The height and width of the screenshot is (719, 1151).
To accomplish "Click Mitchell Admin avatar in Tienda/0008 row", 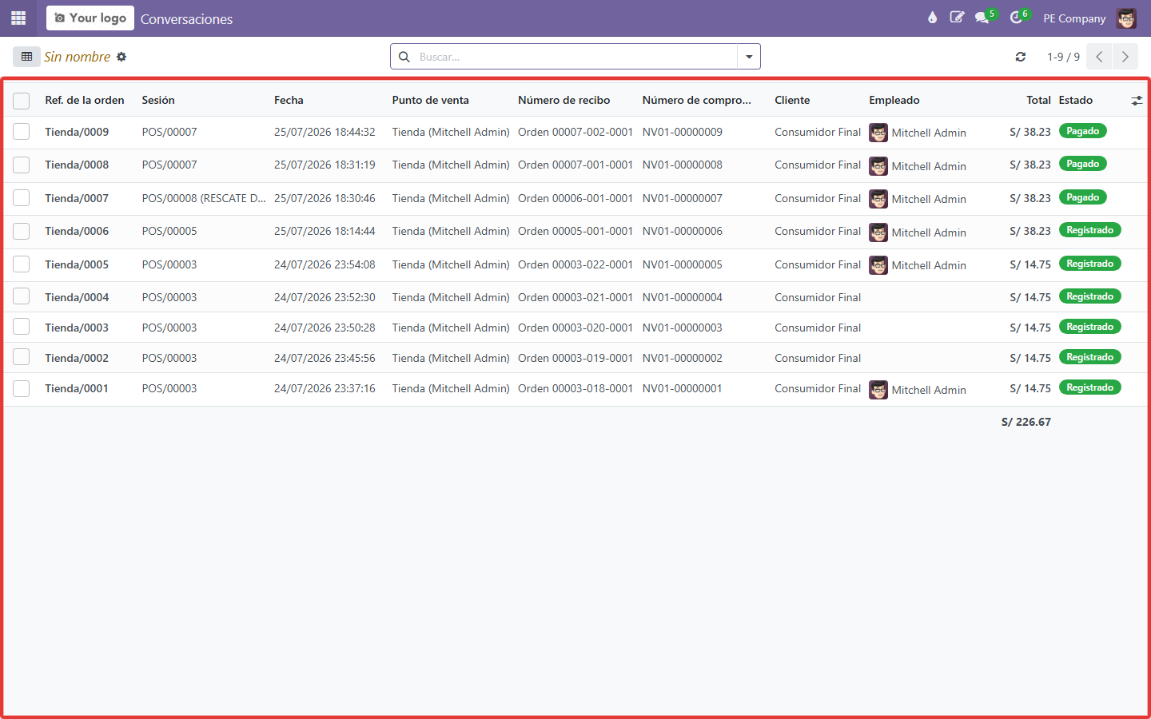I will [x=878, y=166].
